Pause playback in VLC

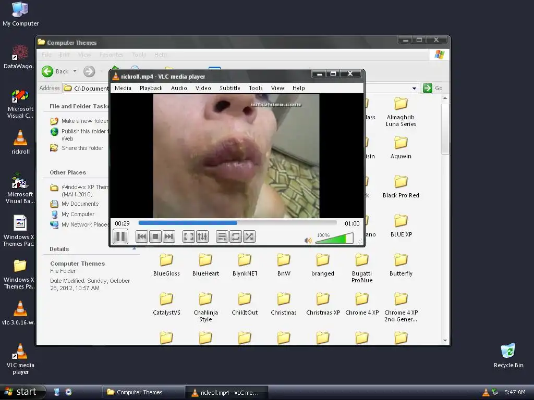click(x=120, y=236)
